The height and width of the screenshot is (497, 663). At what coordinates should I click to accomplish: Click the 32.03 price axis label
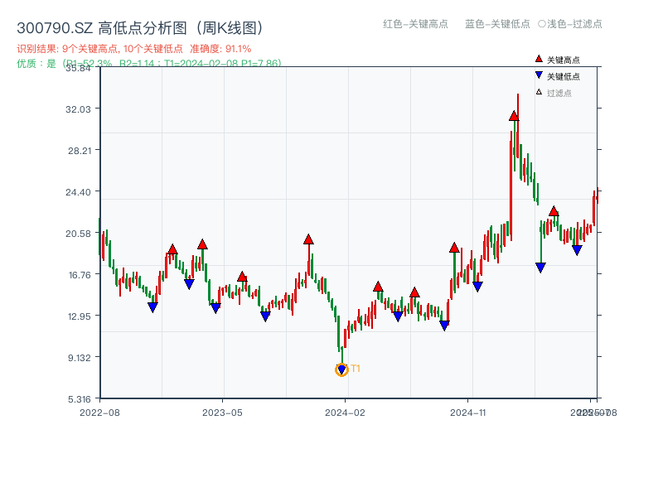78,109
